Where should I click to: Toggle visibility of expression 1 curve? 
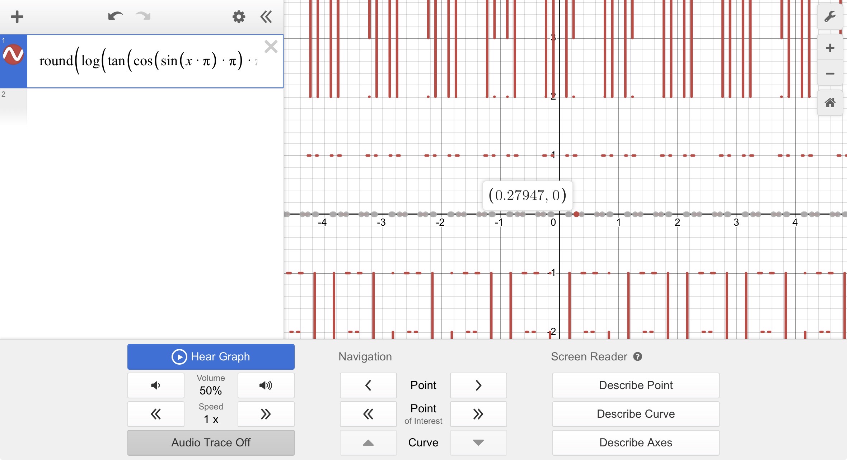tap(13, 55)
